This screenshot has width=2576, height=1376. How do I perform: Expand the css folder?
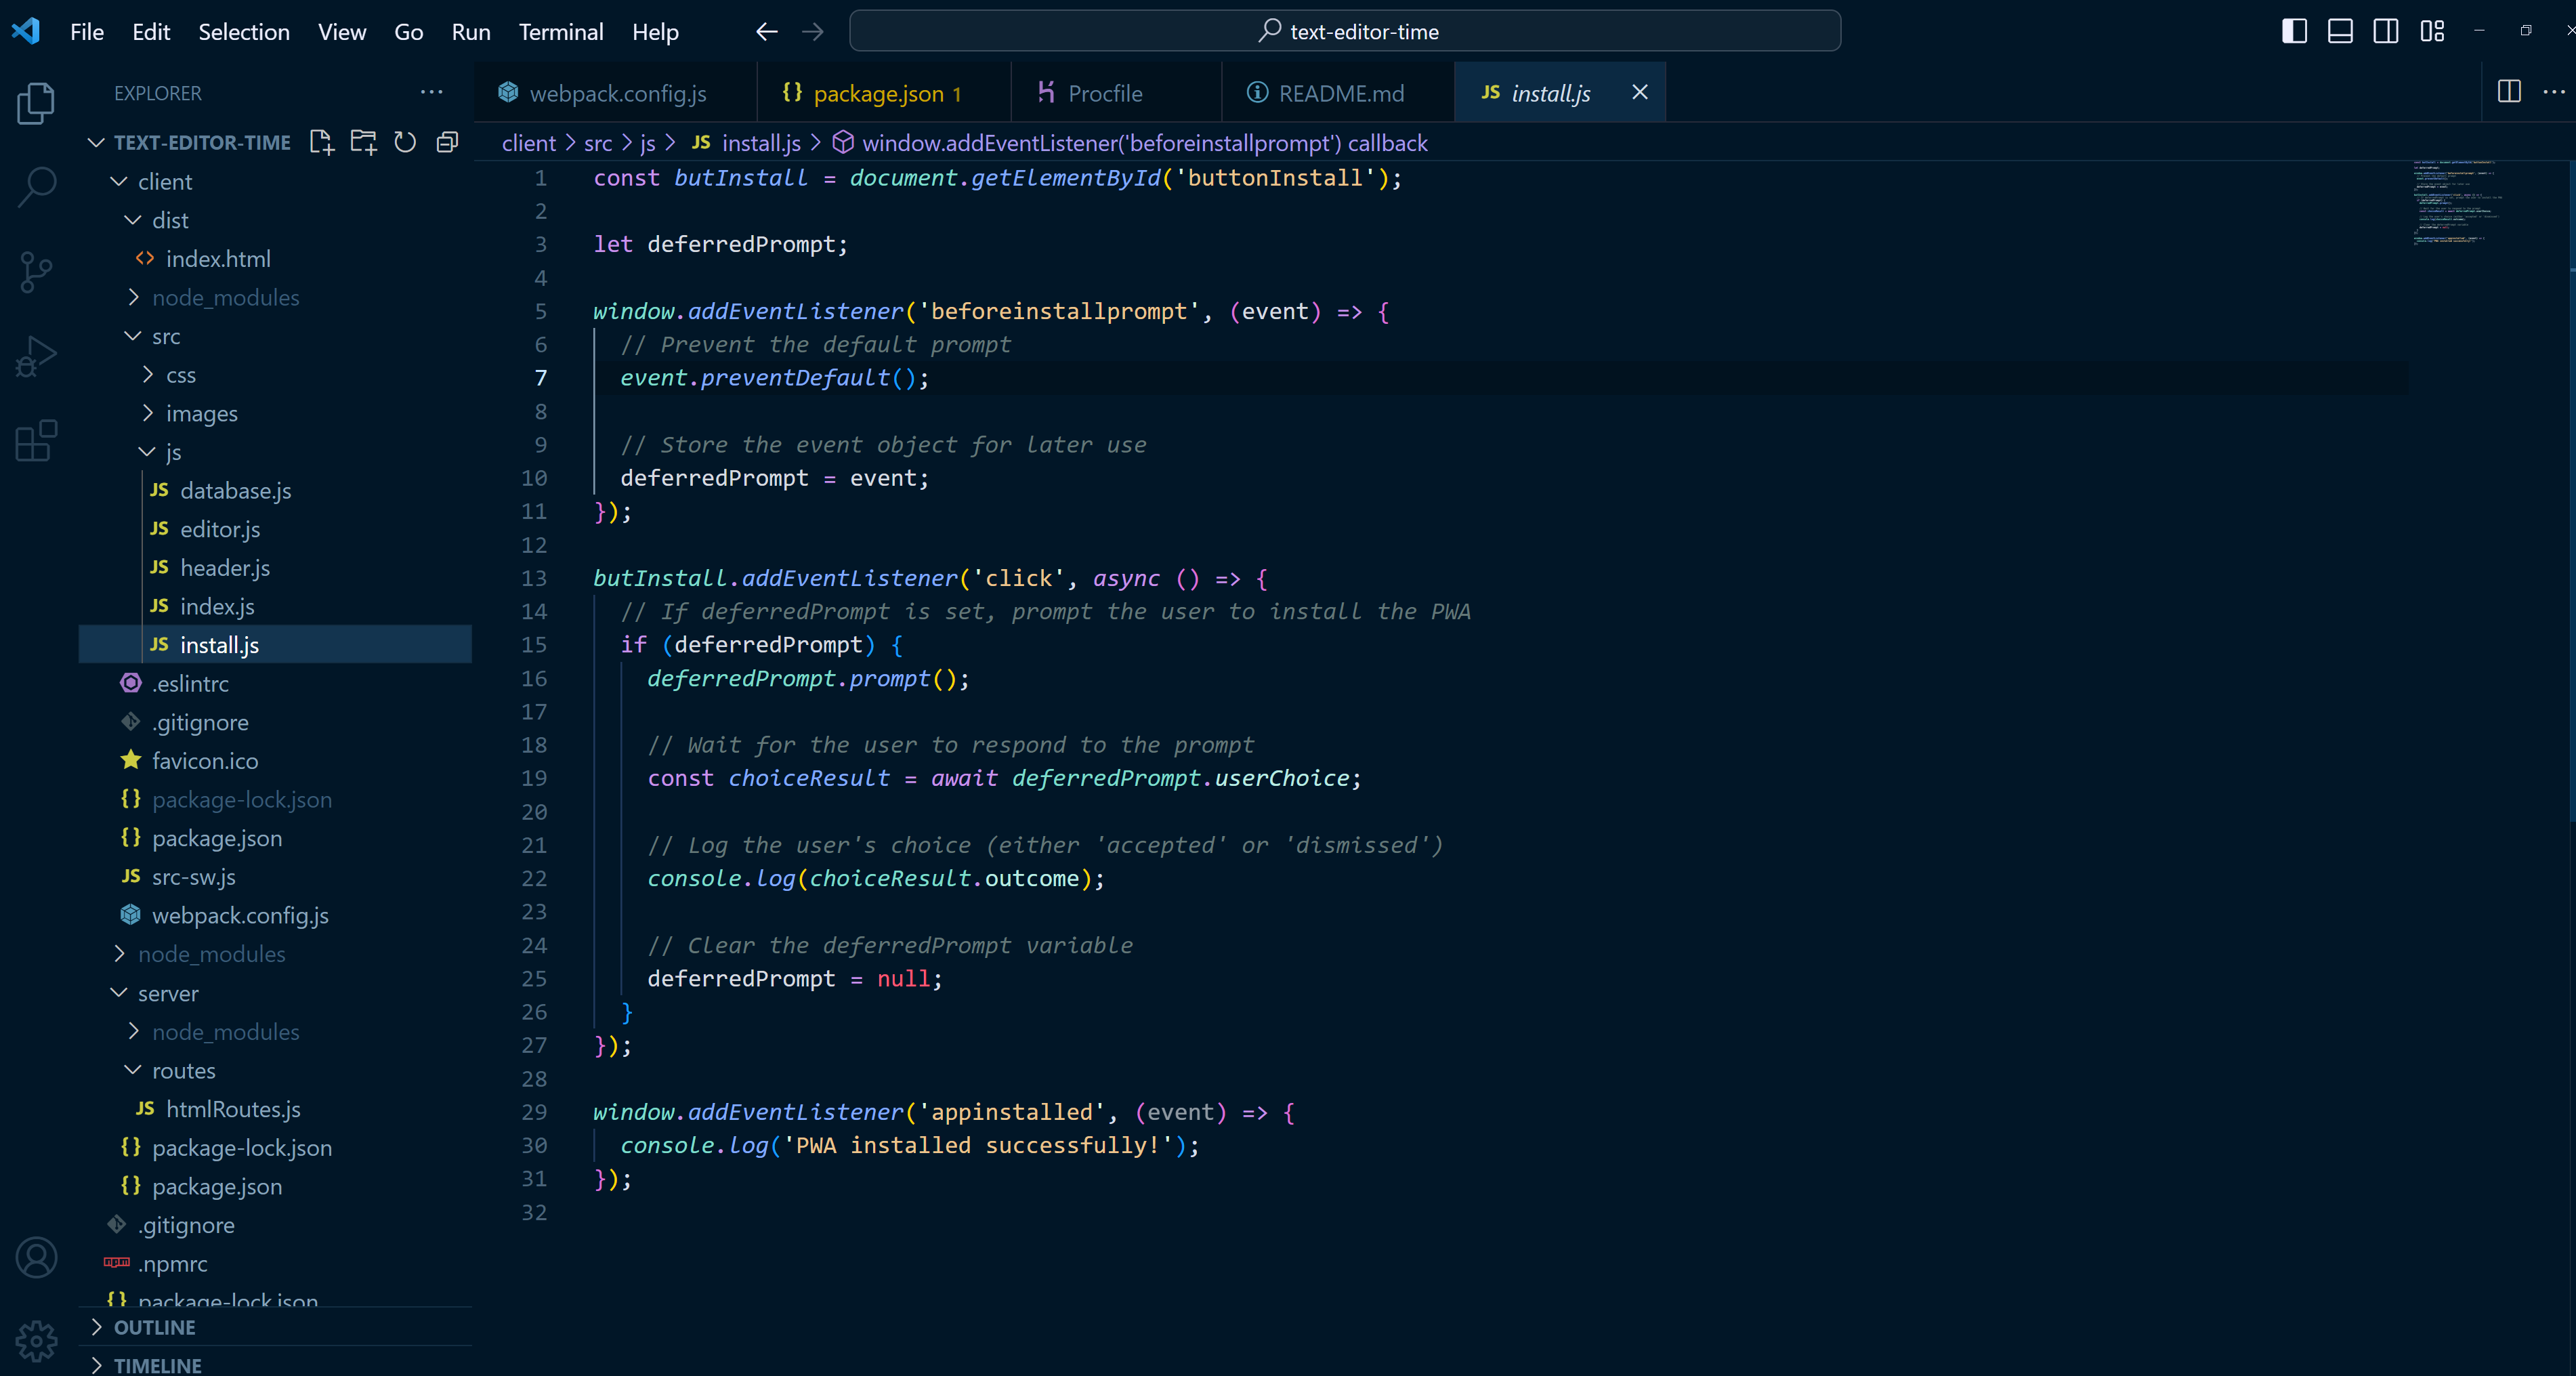click(x=275, y=374)
